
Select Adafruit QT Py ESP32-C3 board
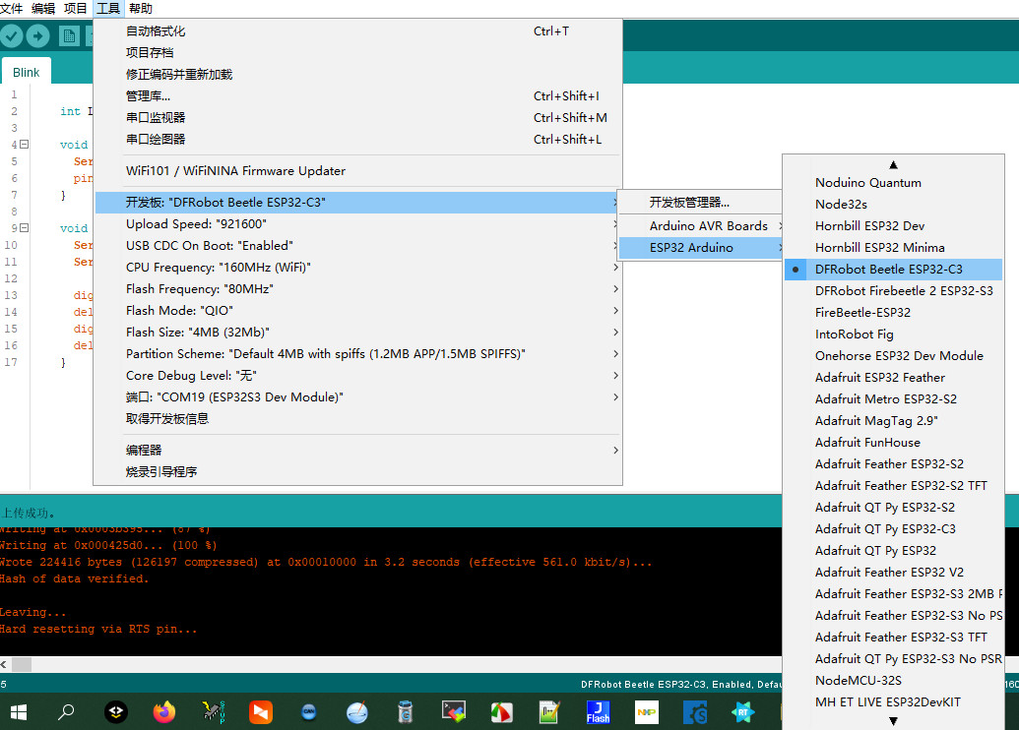894,528
